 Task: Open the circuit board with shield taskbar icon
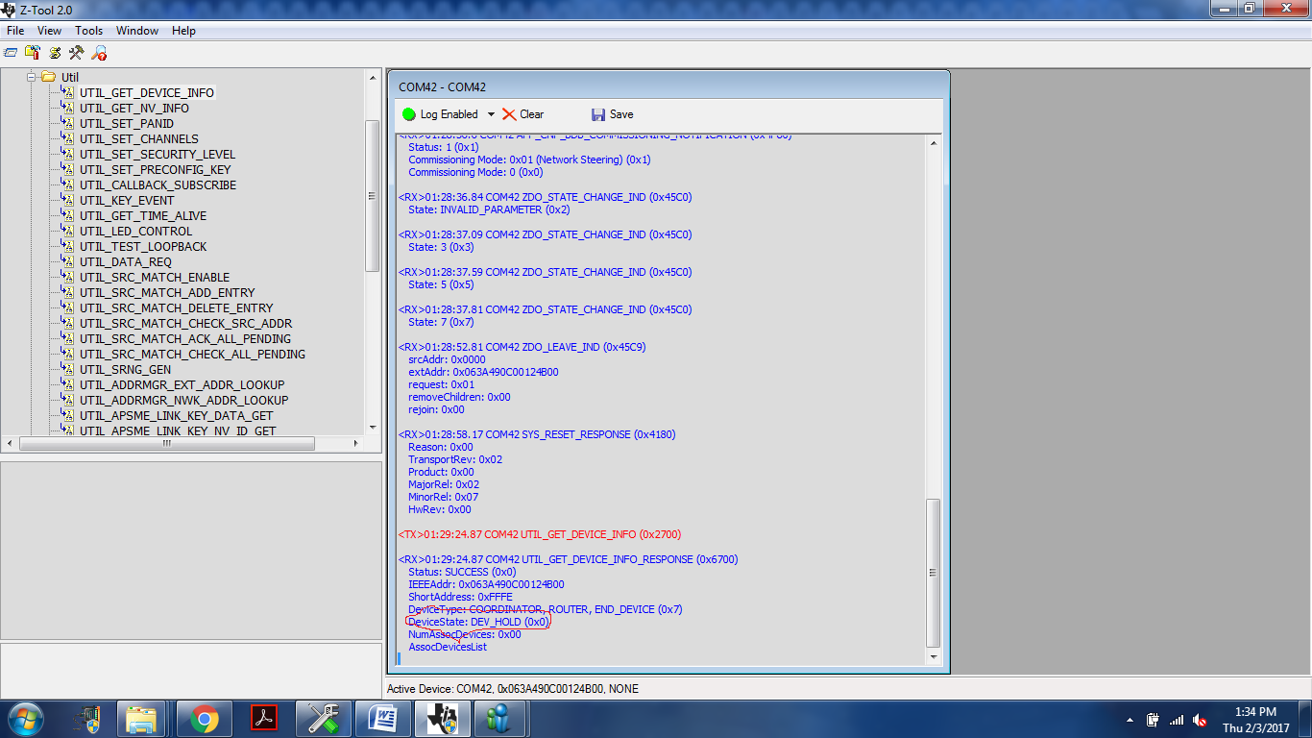87,719
